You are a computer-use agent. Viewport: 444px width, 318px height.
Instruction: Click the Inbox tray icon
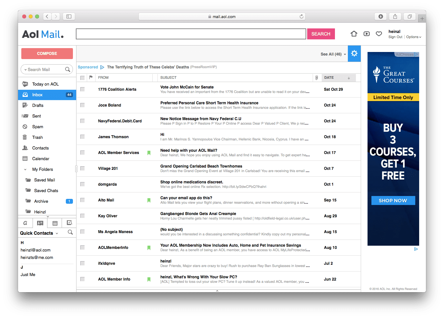[x=25, y=95]
